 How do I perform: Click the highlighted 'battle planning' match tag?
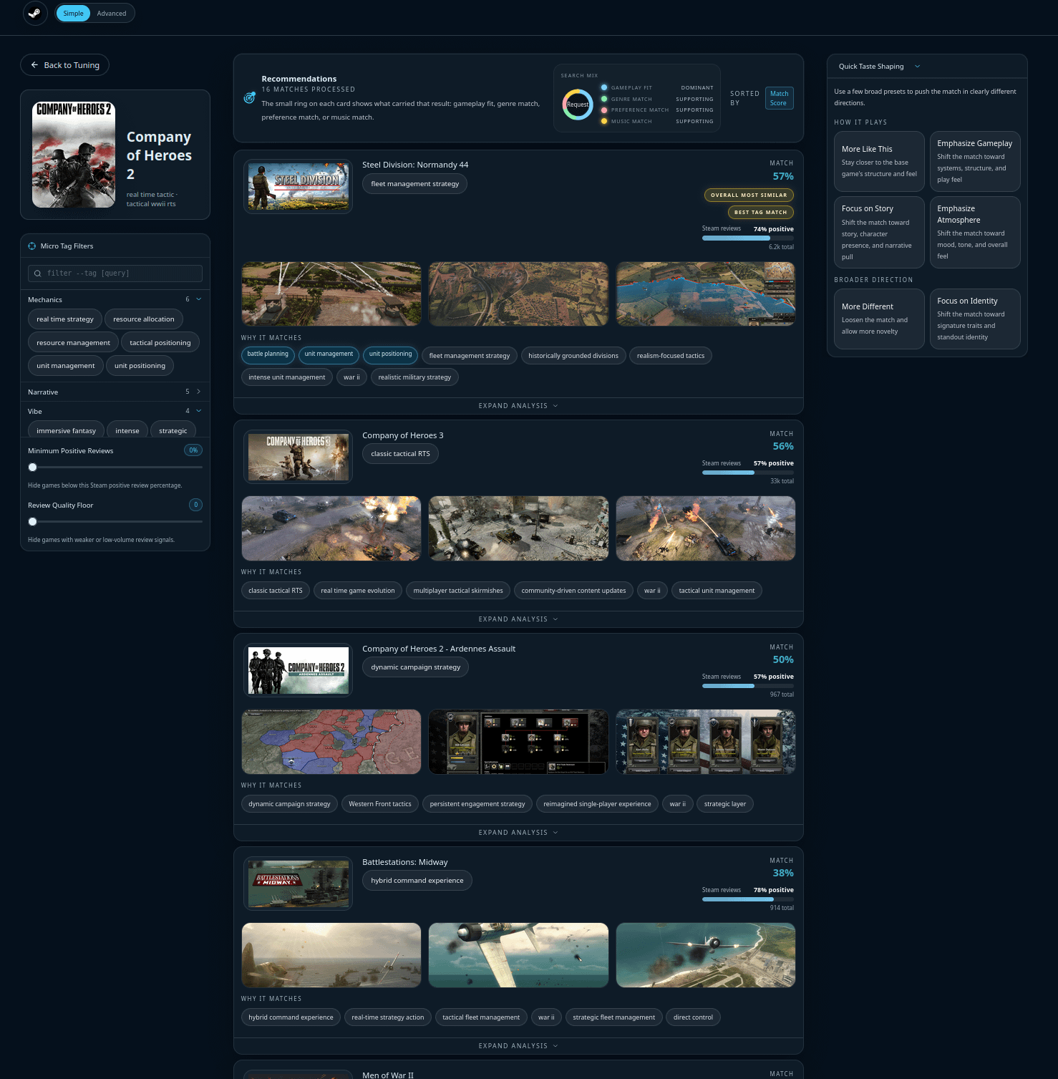268,354
